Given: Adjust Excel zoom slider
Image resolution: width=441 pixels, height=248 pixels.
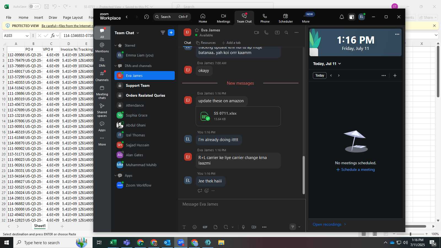Looking at the screenshot, I should click(x=410, y=234).
